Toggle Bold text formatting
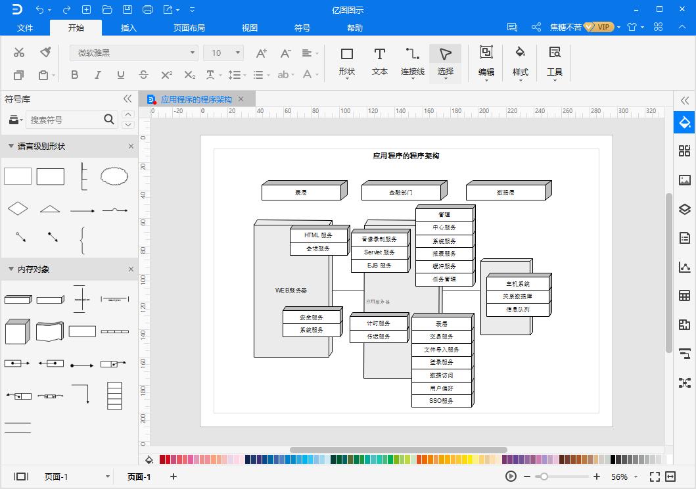Image resolution: width=696 pixels, height=489 pixels. coord(74,75)
